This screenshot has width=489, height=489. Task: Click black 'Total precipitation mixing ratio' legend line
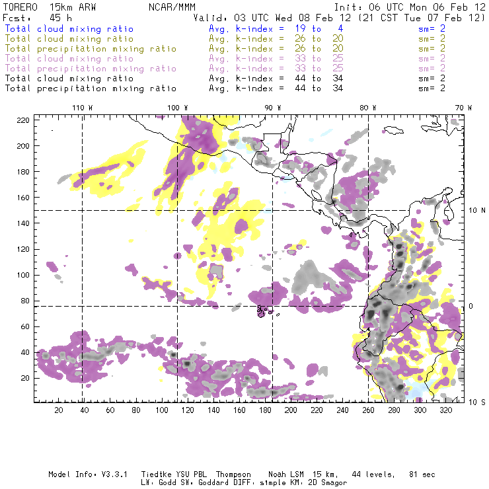tap(91, 89)
